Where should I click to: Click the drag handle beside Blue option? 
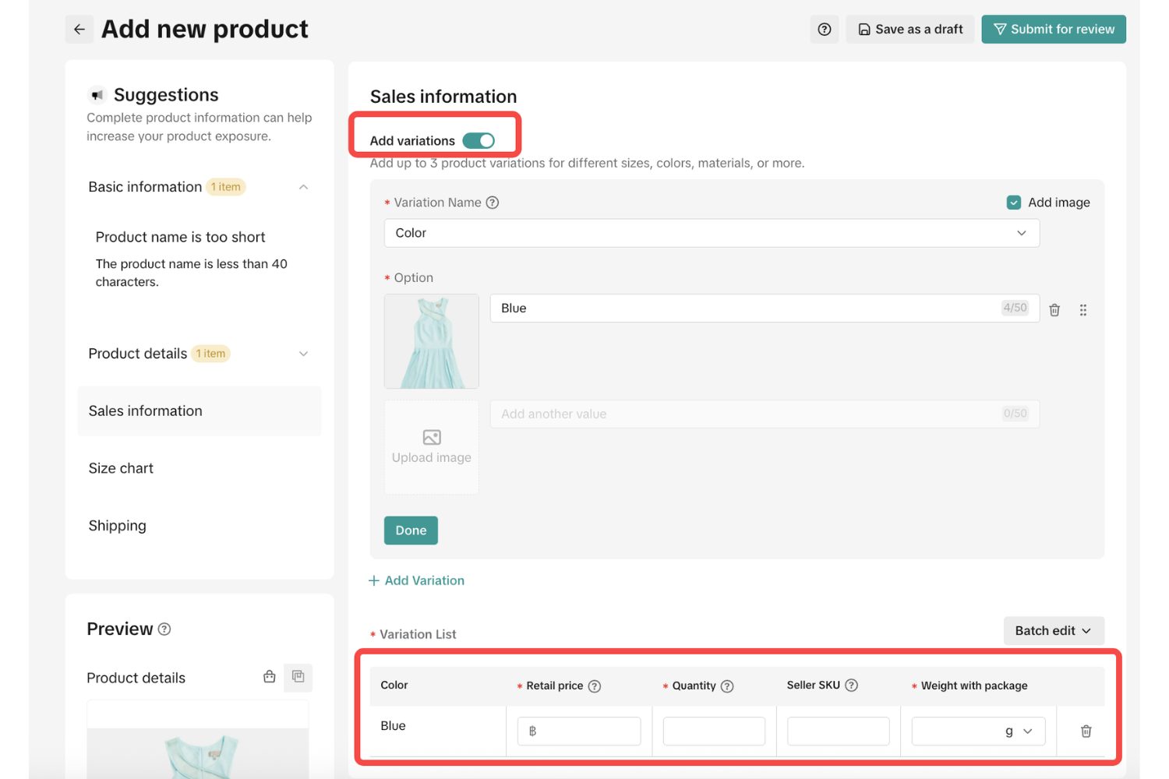click(1082, 310)
